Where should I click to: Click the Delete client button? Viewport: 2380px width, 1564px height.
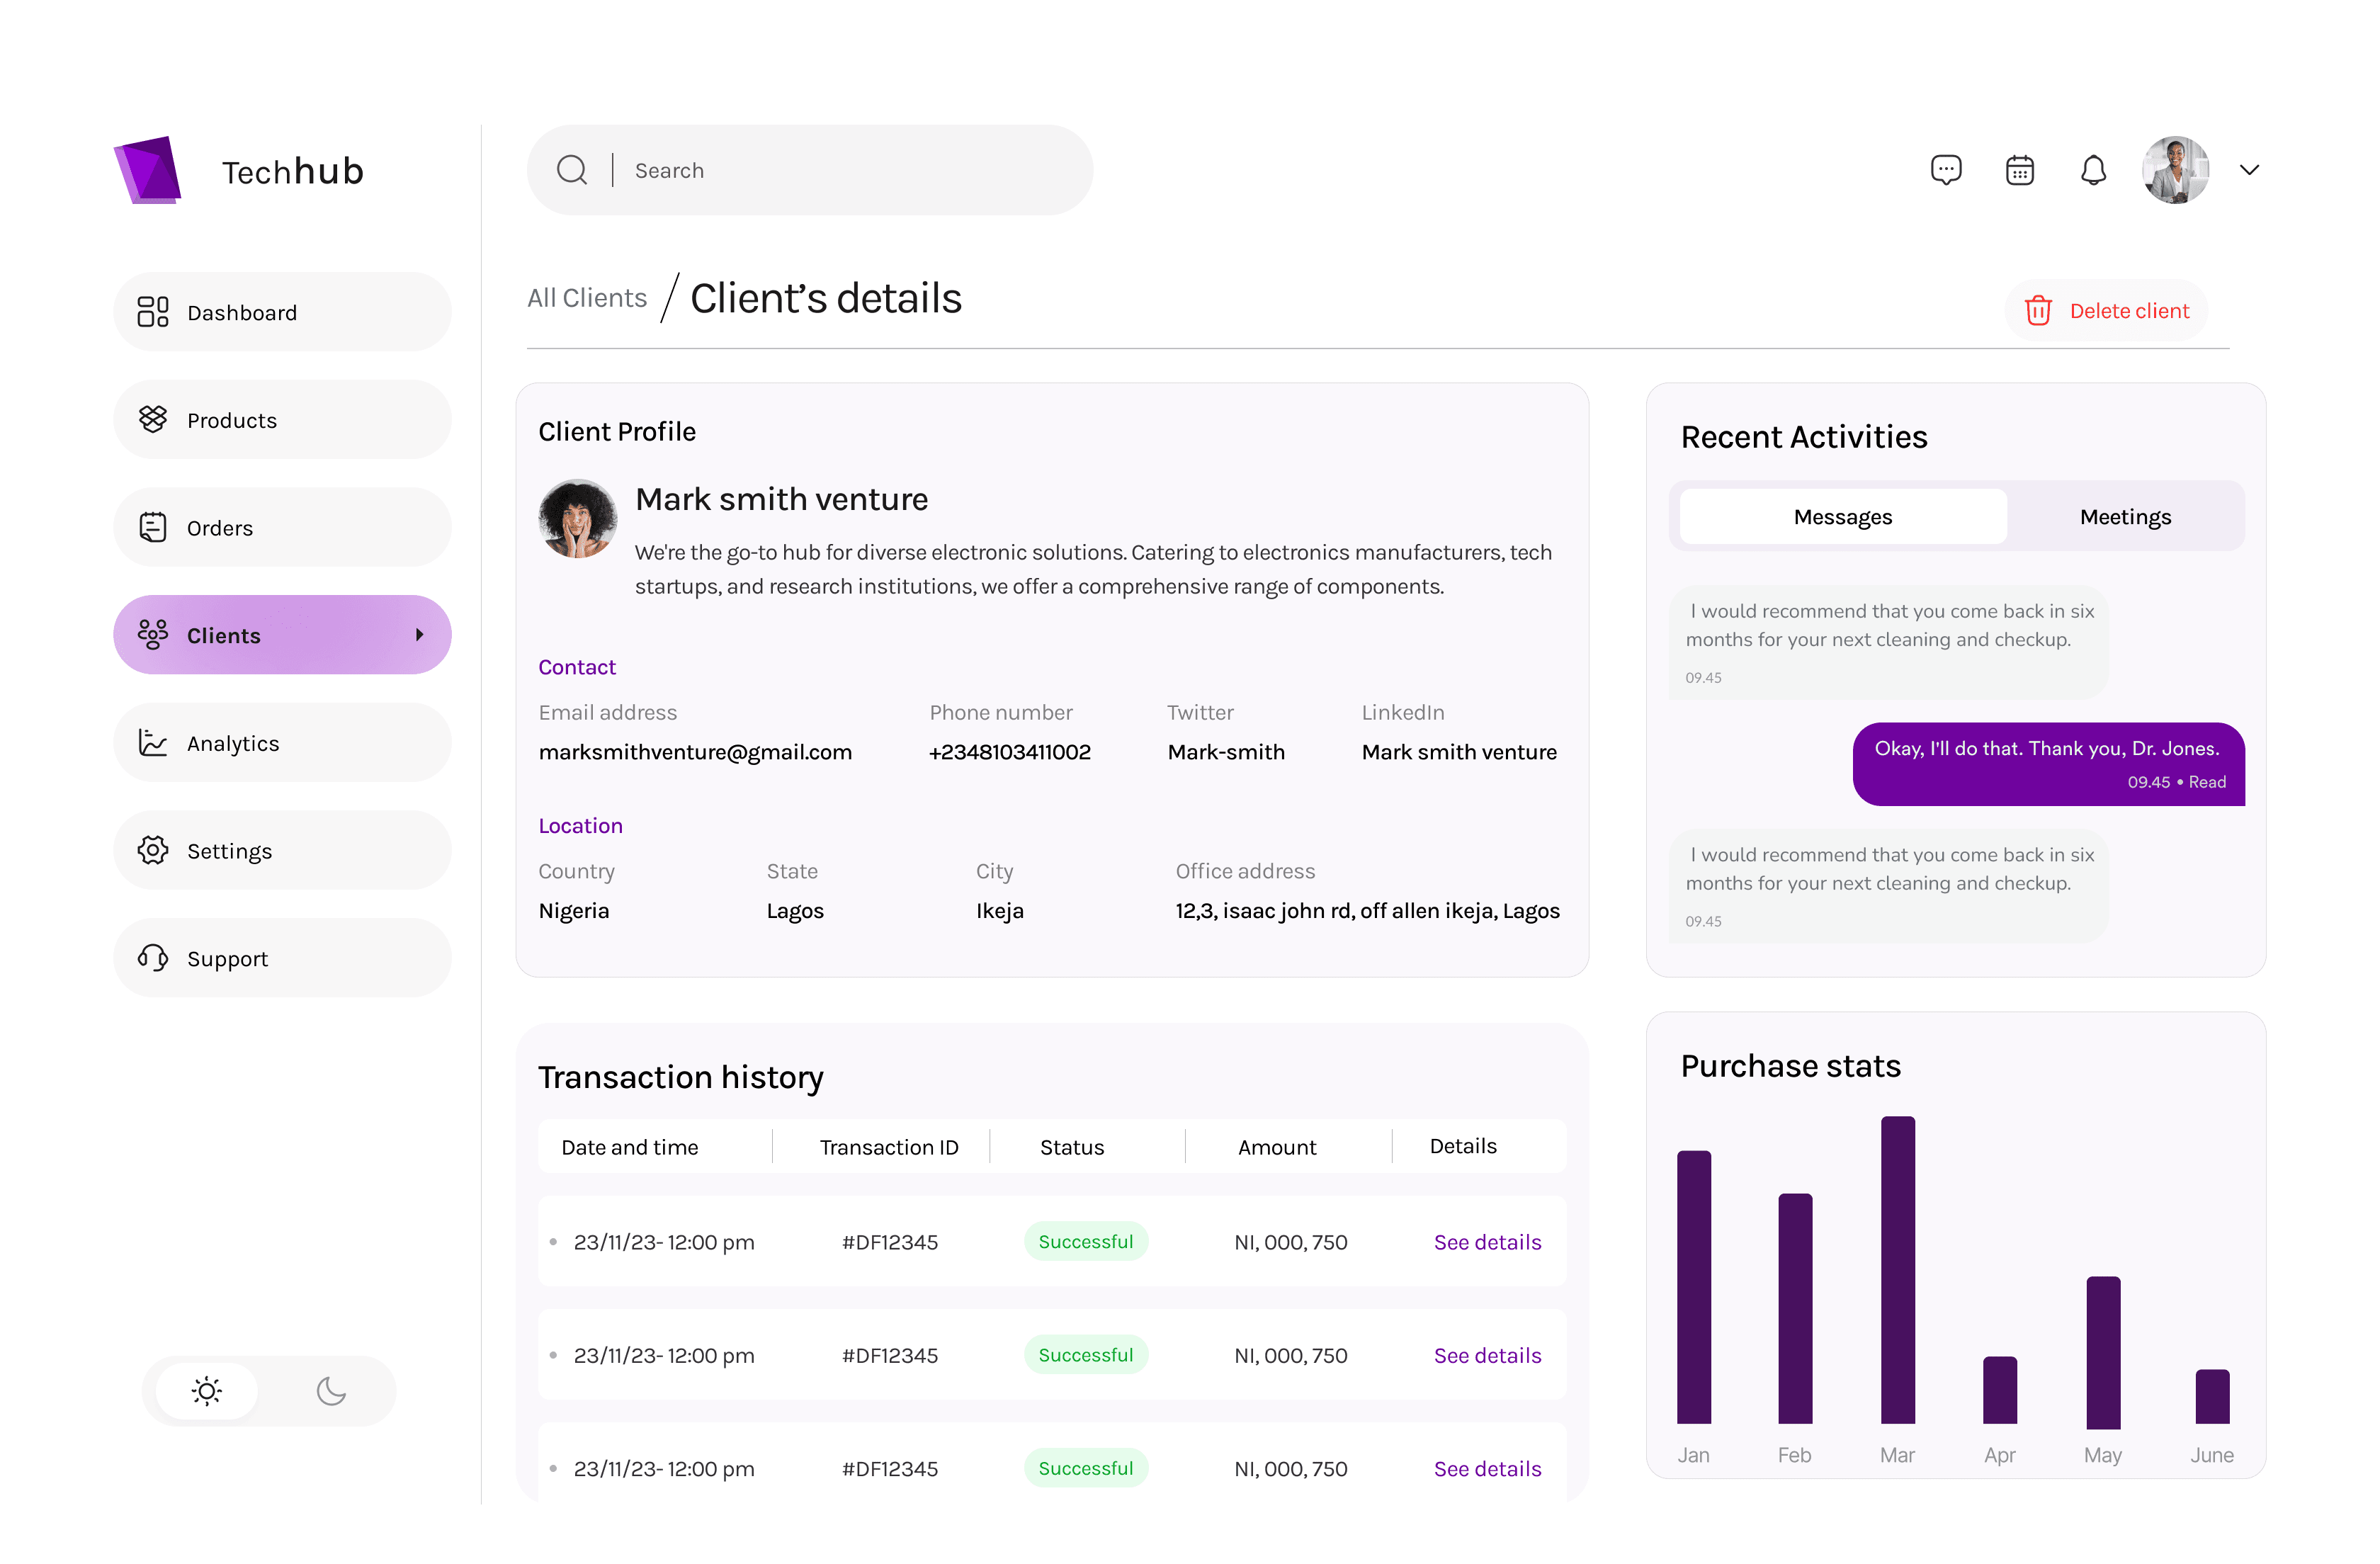click(x=2106, y=311)
